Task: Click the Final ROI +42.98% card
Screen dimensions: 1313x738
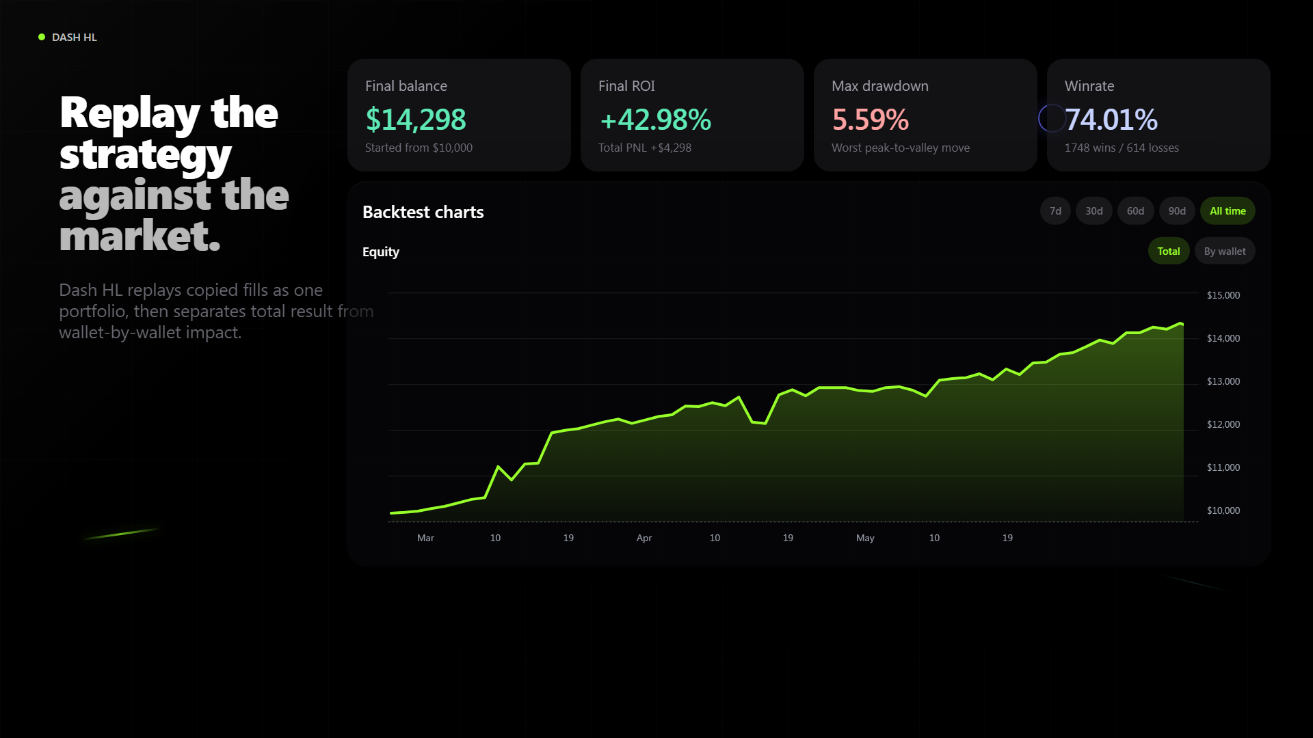Action: 692,115
